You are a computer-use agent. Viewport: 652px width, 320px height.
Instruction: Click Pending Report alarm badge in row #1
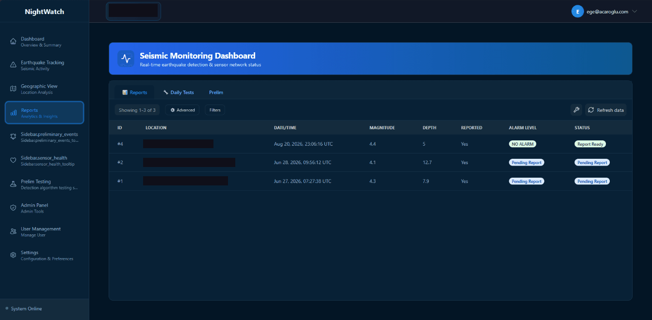526,181
